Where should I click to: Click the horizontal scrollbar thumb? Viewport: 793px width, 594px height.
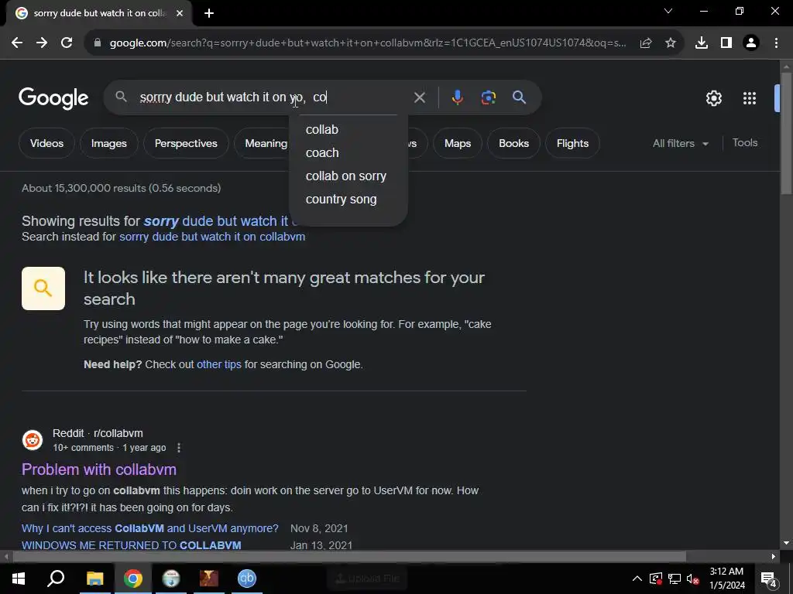click(349, 557)
